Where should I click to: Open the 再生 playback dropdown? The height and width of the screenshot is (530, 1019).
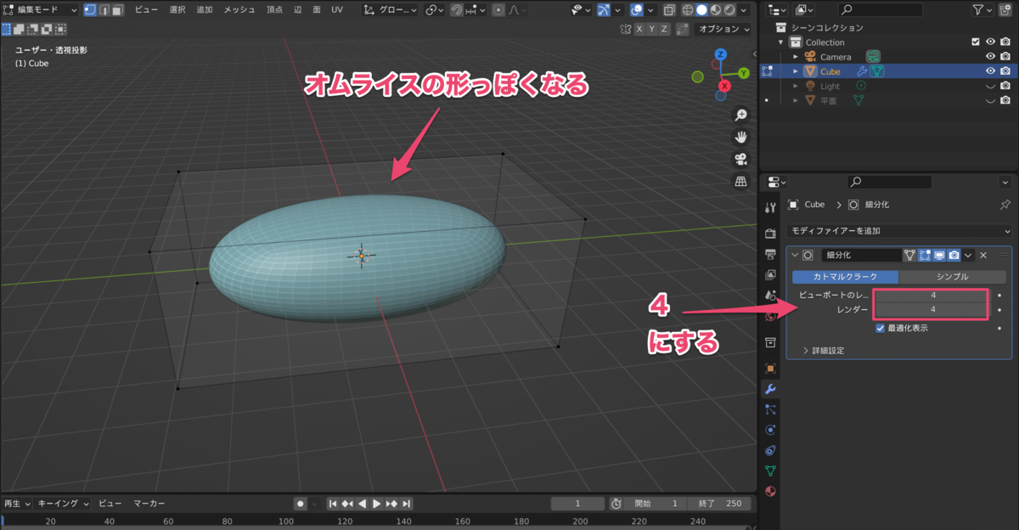point(17,503)
